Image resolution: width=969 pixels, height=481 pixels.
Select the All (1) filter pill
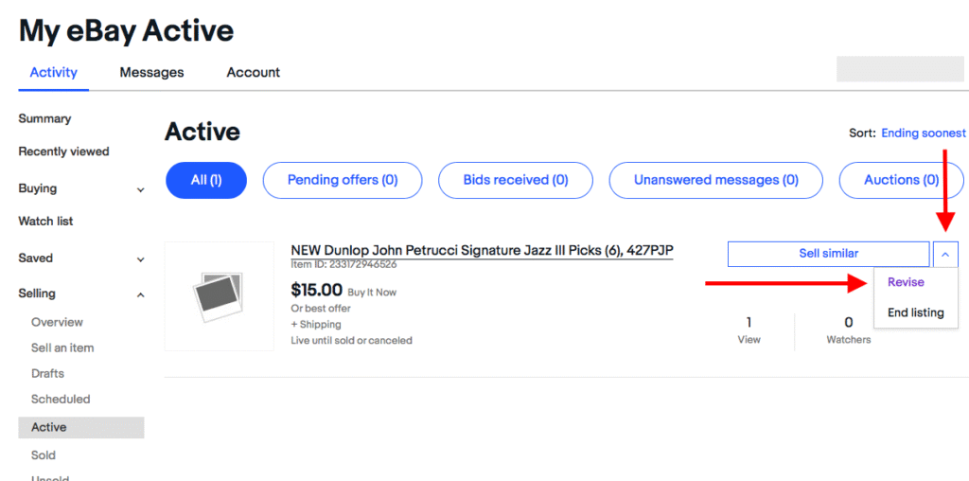205,180
